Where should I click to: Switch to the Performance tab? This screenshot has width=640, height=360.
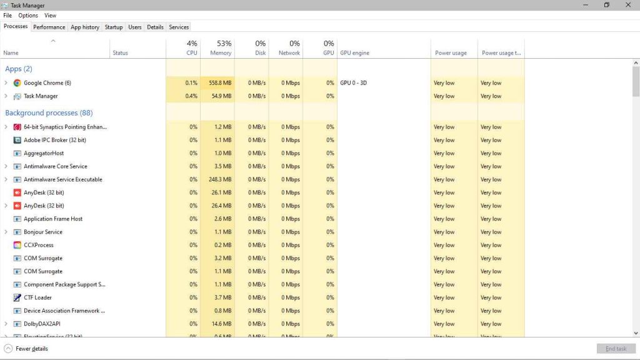coord(49,27)
